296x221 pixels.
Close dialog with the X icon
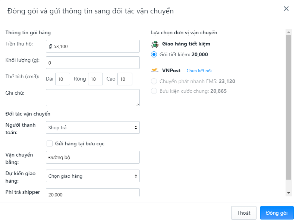click(286, 9)
